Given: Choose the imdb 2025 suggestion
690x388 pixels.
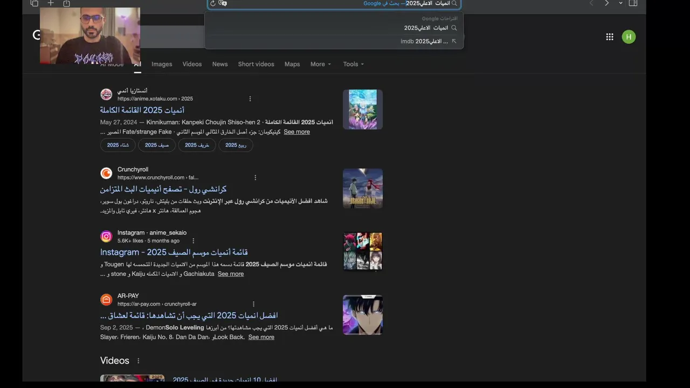Looking at the screenshot, I should pyautogui.click(x=334, y=41).
